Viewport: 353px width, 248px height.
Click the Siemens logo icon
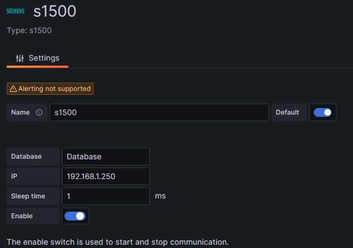click(x=15, y=11)
